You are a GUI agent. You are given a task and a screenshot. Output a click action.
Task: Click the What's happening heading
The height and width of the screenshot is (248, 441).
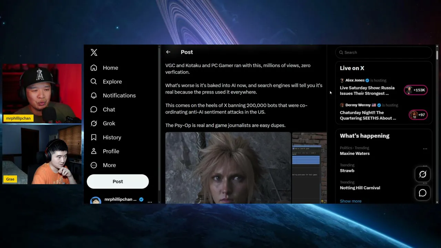pos(365,136)
